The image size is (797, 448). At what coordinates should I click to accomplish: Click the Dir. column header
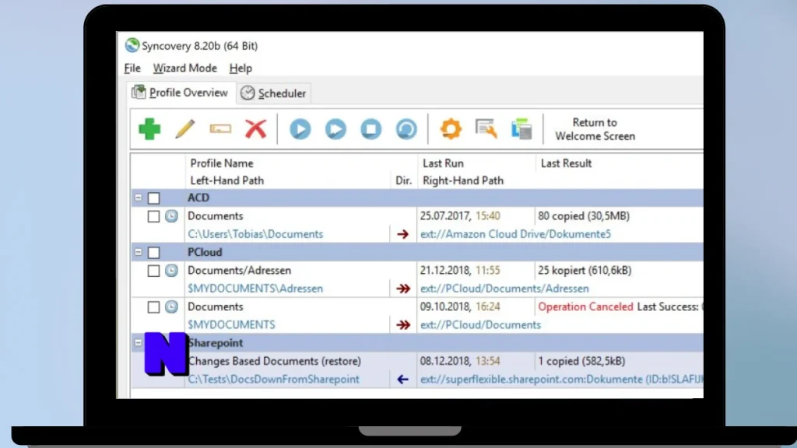(404, 180)
